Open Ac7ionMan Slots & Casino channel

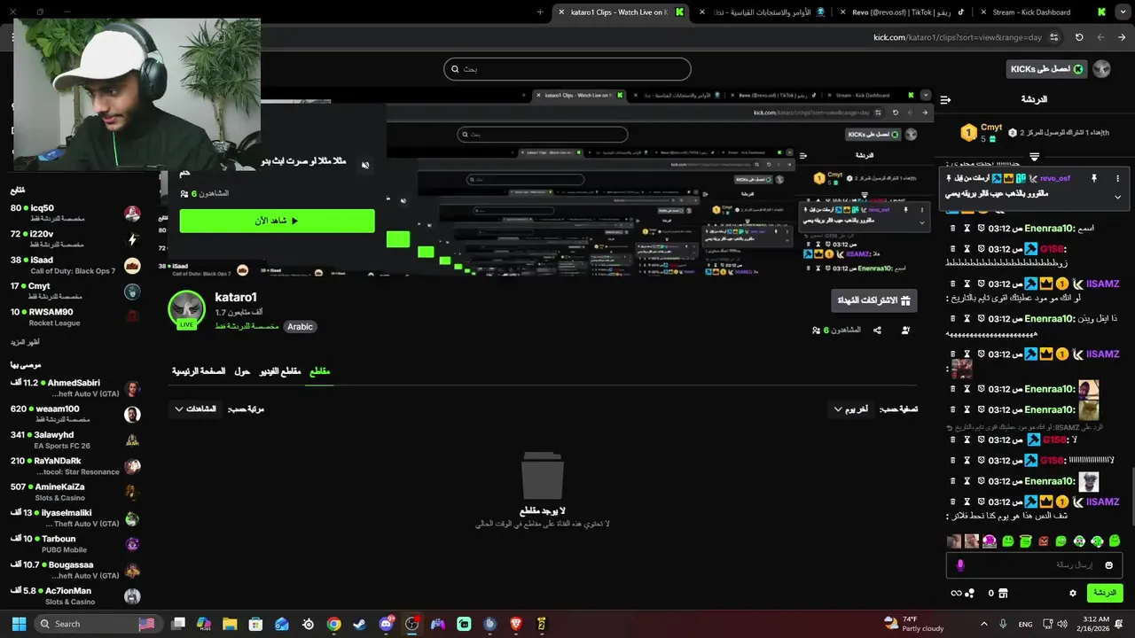tap(75, 595)
